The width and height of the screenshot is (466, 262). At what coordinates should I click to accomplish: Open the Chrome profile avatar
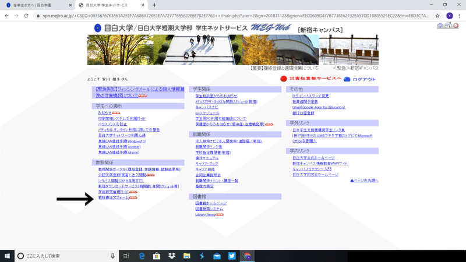(x=450, y=16)
